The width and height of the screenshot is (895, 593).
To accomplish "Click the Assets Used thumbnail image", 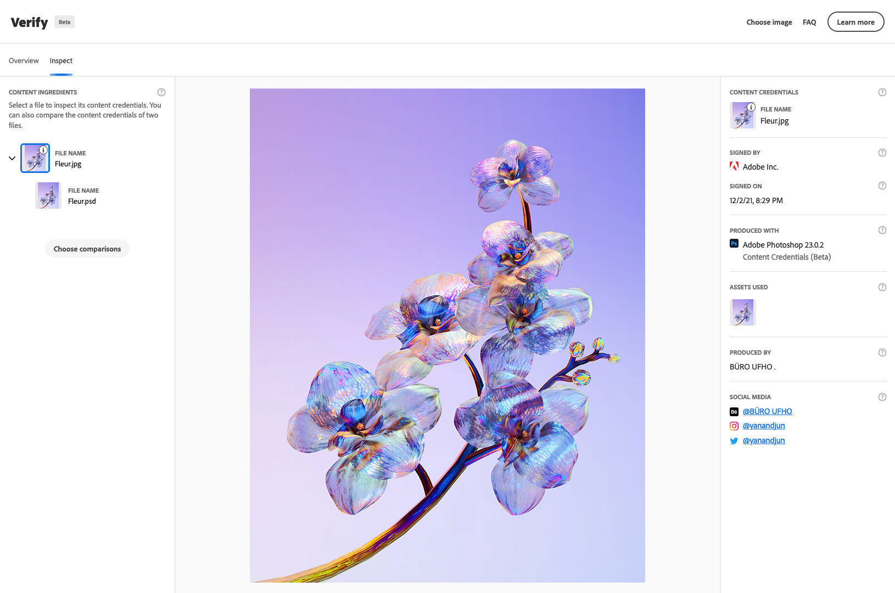I will [x=743, y=312].
